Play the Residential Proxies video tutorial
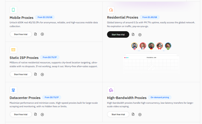Screen dimensions: 202x124 [140, 34]
